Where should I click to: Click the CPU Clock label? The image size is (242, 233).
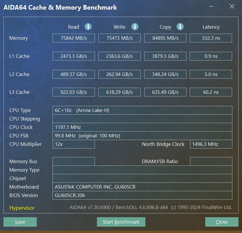point(21,127)
